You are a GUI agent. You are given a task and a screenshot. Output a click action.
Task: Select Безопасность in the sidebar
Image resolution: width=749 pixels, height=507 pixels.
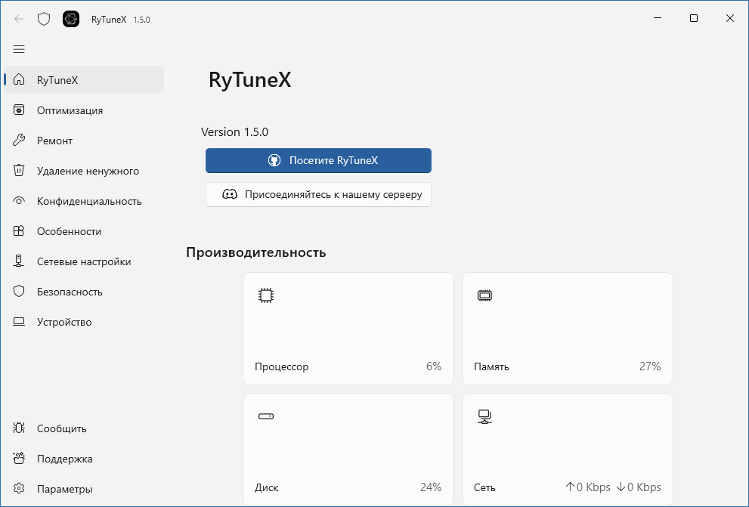point(70,292)
